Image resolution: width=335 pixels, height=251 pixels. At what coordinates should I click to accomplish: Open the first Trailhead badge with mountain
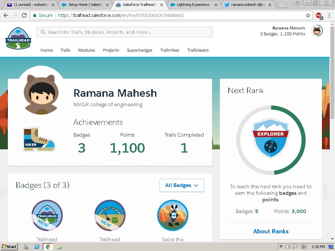click(47, 215)
